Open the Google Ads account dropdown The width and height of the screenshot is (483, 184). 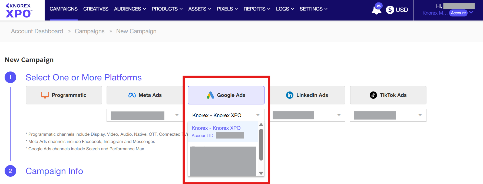[x=226, y=115]
